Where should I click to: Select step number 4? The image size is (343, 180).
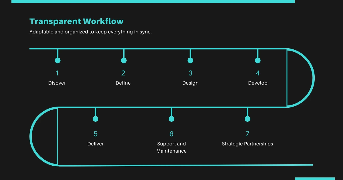pos(258,73)
